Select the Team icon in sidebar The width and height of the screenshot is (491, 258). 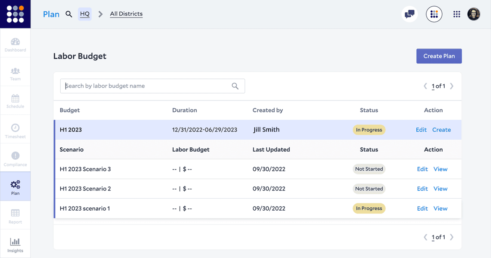(x=15, y=72)
